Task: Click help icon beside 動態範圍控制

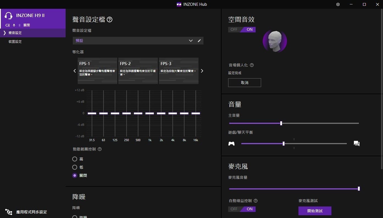Action: [100, 149]
